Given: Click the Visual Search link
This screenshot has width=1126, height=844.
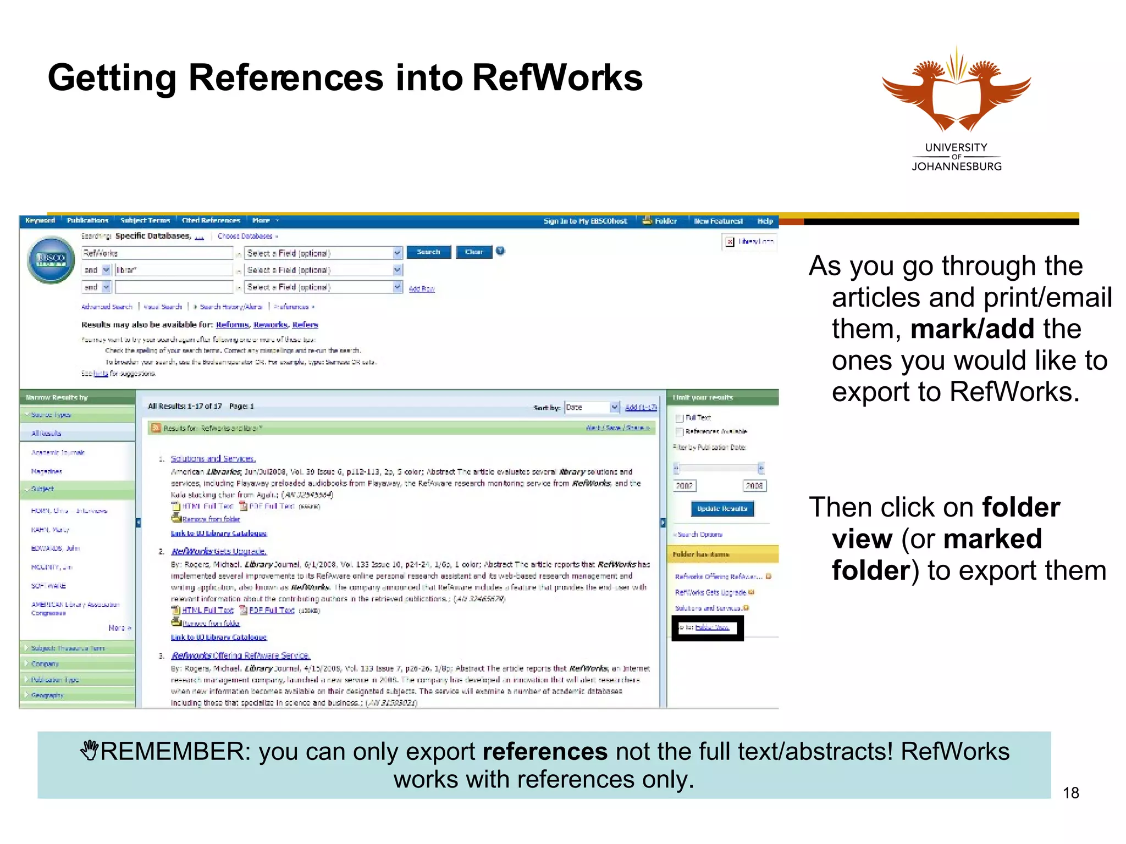Looking at the screenshot, I should pos(163,307).
